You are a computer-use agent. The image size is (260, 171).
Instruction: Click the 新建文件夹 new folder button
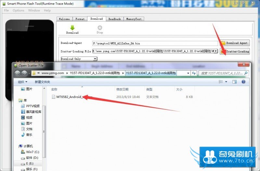42,82
